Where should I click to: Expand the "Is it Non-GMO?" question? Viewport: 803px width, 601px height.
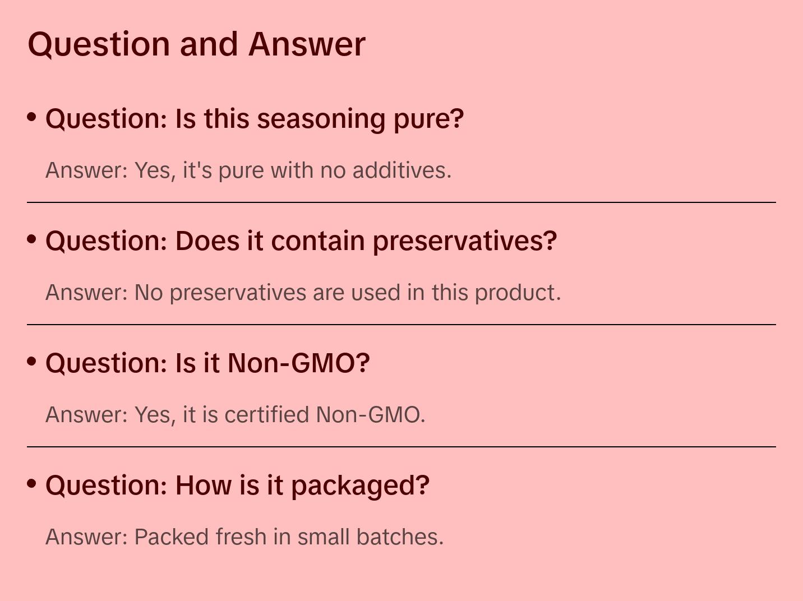pos(207,363)
